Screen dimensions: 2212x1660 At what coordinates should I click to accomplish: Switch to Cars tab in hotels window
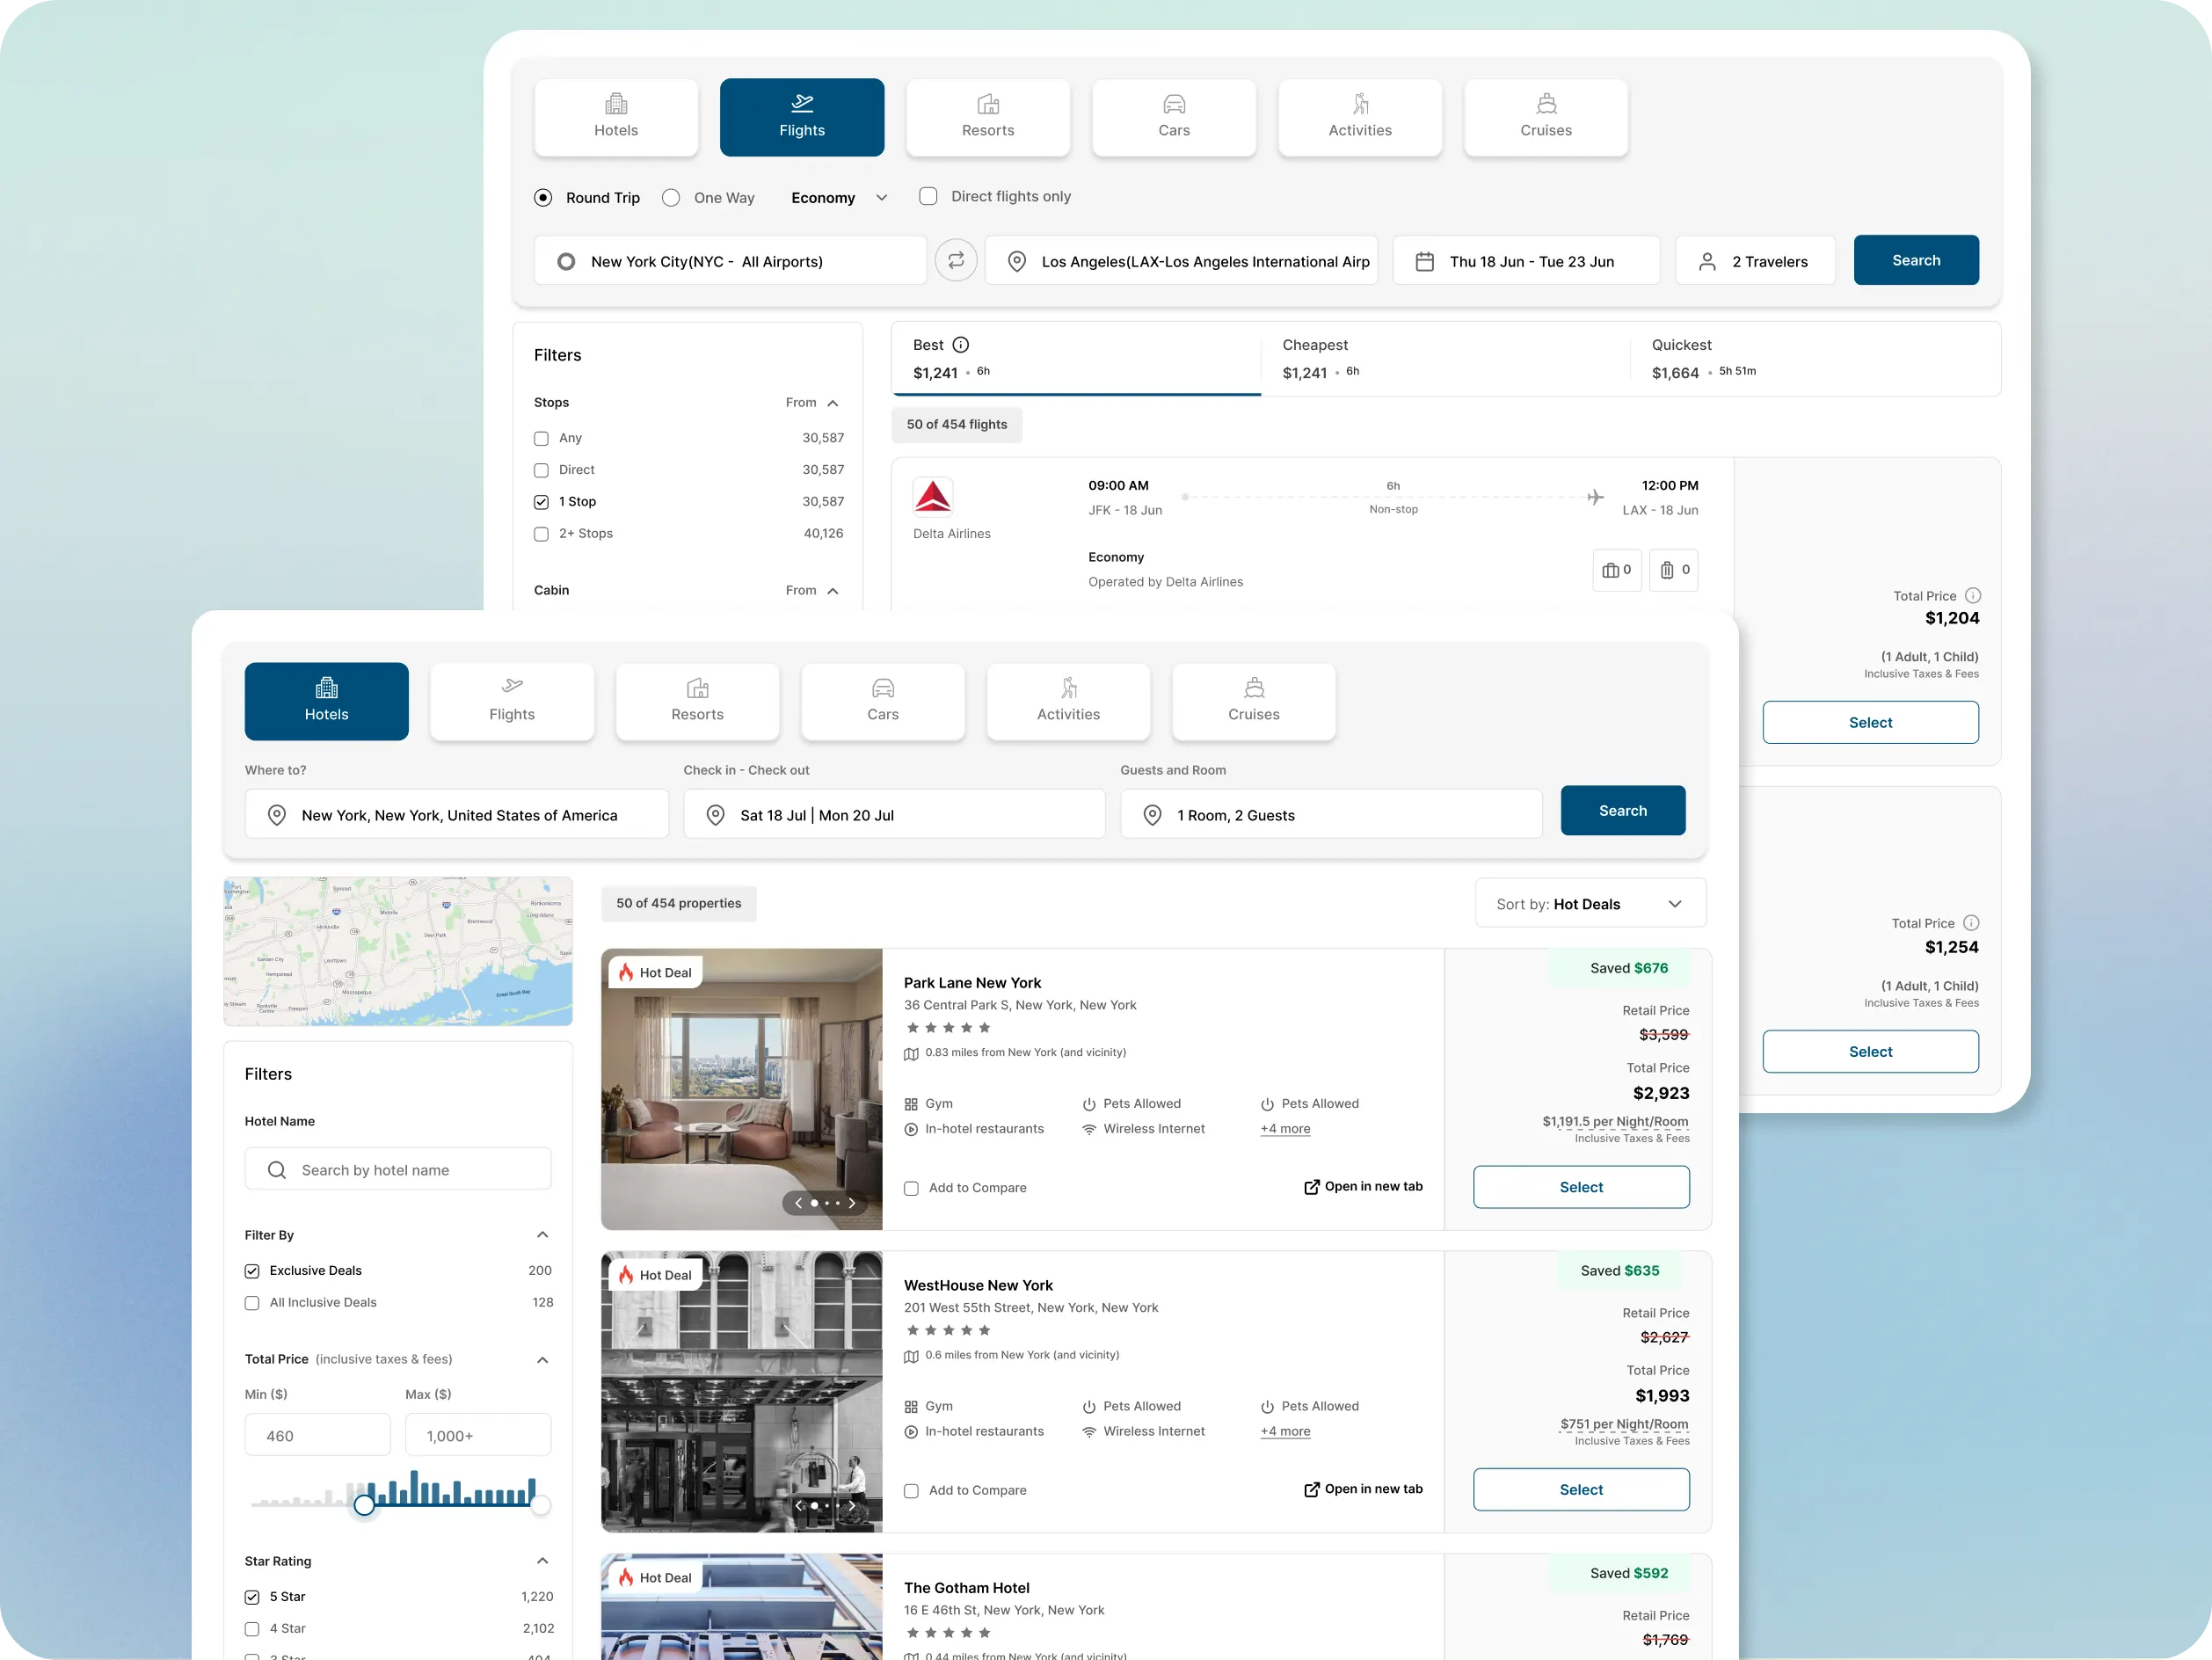coord(883,702)
